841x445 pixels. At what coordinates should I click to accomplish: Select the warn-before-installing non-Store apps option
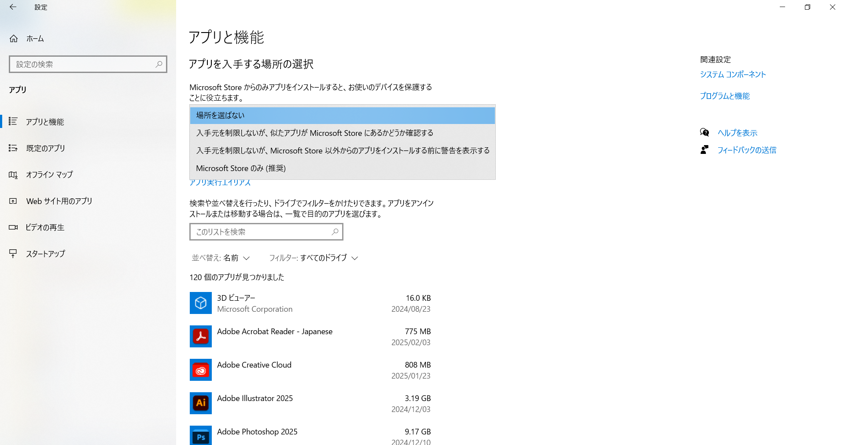click(x=343, y=150)
